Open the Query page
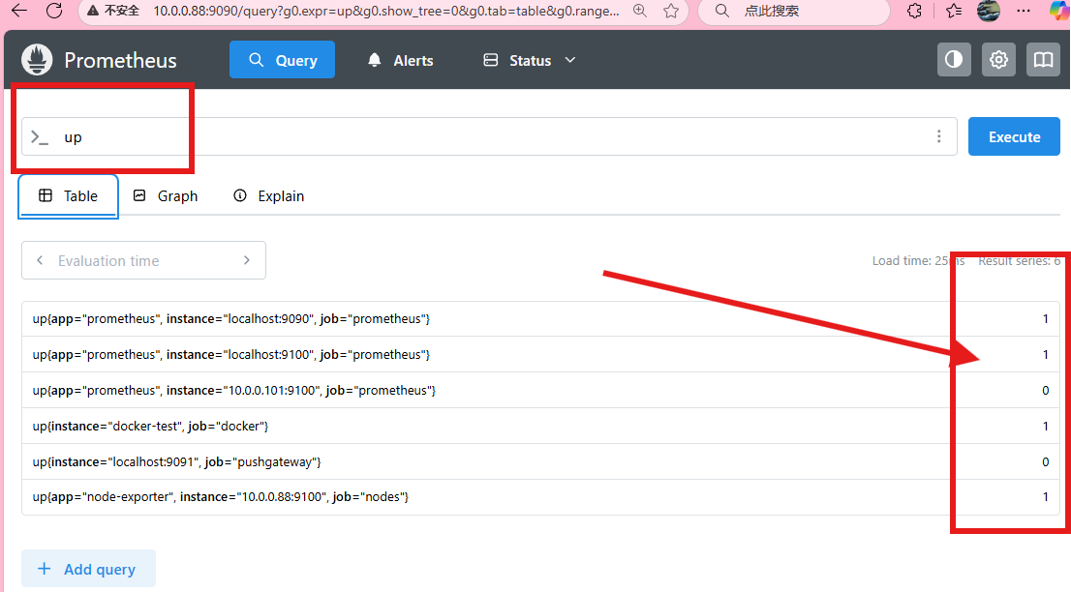Screen dimensions: 1071x592 (282, 60)
